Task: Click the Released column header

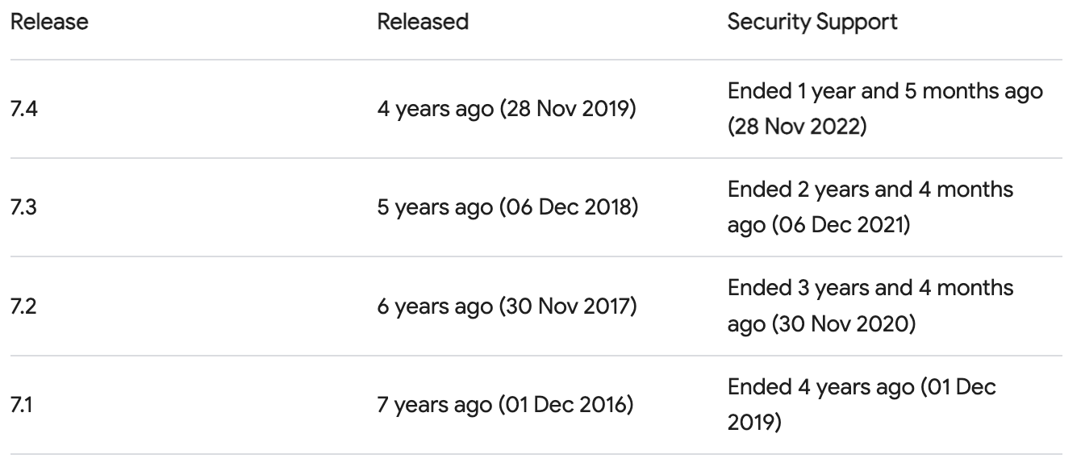Action: [424, 23]
